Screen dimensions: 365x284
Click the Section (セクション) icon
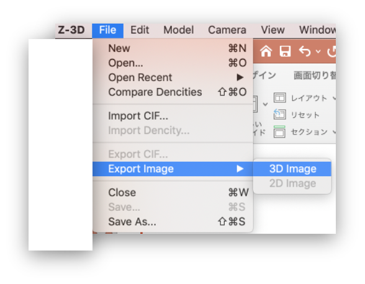279,131
